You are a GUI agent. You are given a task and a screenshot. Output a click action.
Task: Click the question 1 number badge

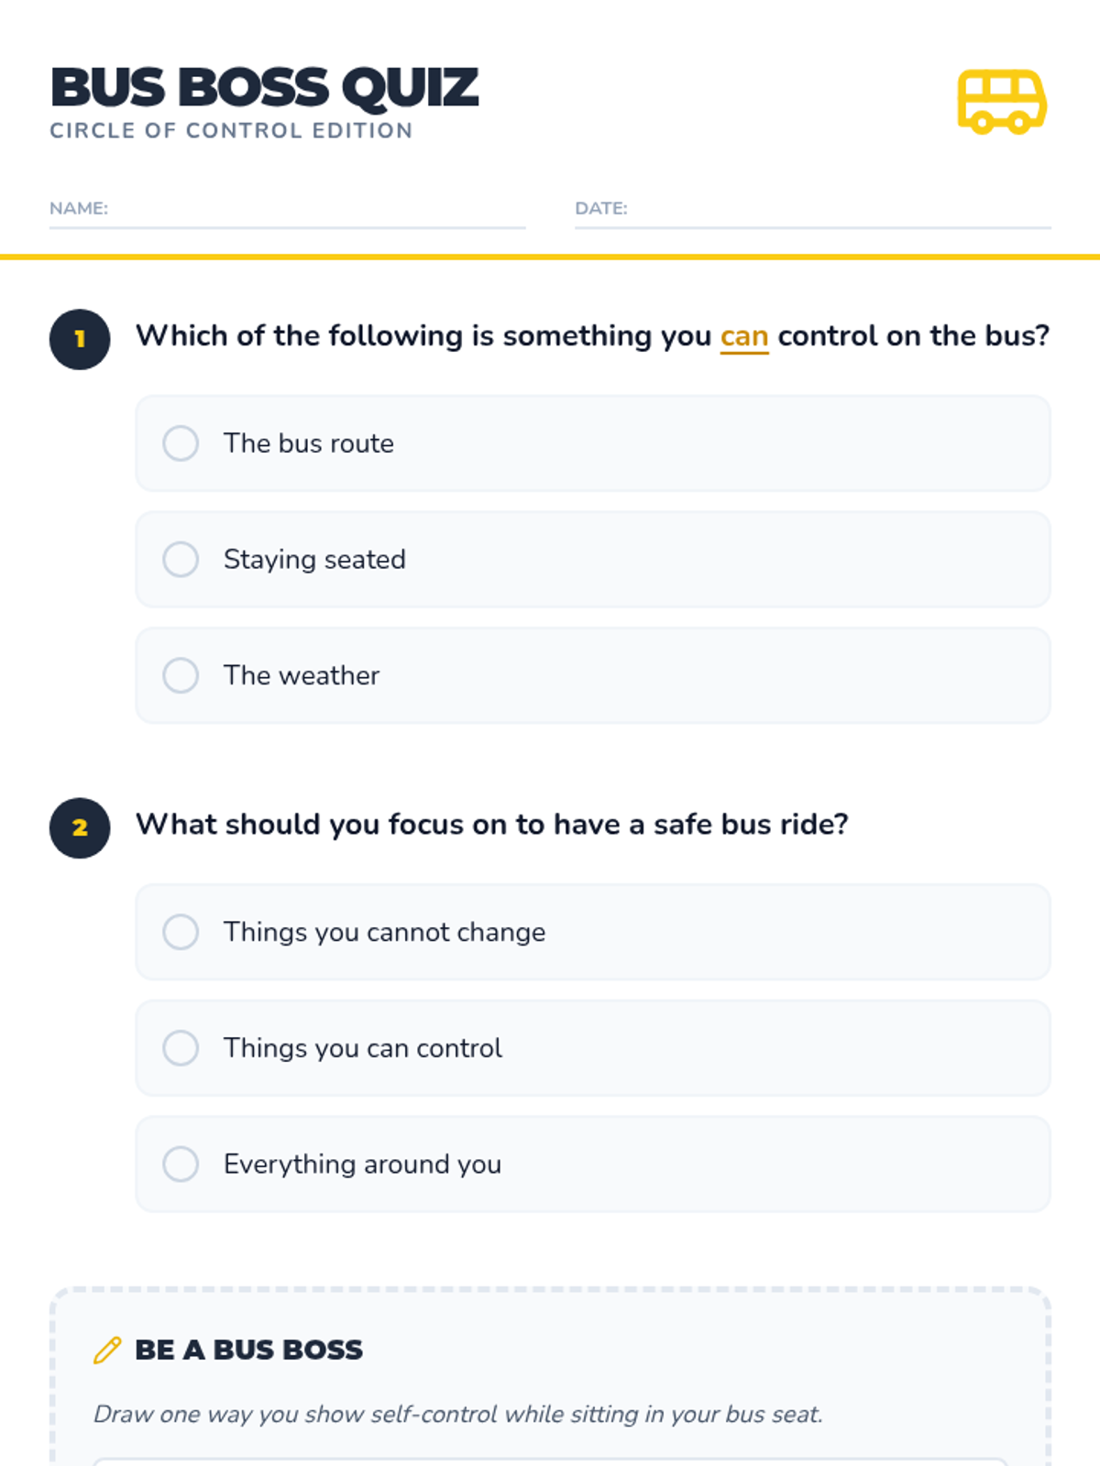coord(80,339)
